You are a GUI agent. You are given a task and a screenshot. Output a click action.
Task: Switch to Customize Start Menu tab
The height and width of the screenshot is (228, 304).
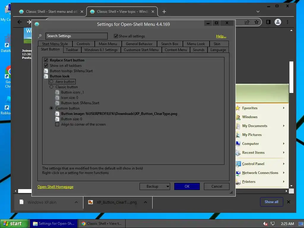coord(141,50)
